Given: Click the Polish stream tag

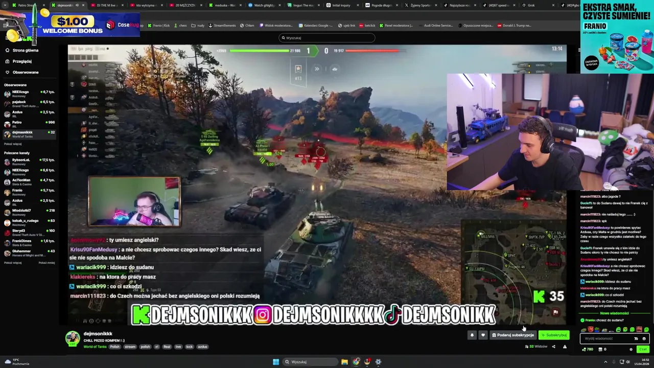Looking at the screenshot, I should coord(114,347).
